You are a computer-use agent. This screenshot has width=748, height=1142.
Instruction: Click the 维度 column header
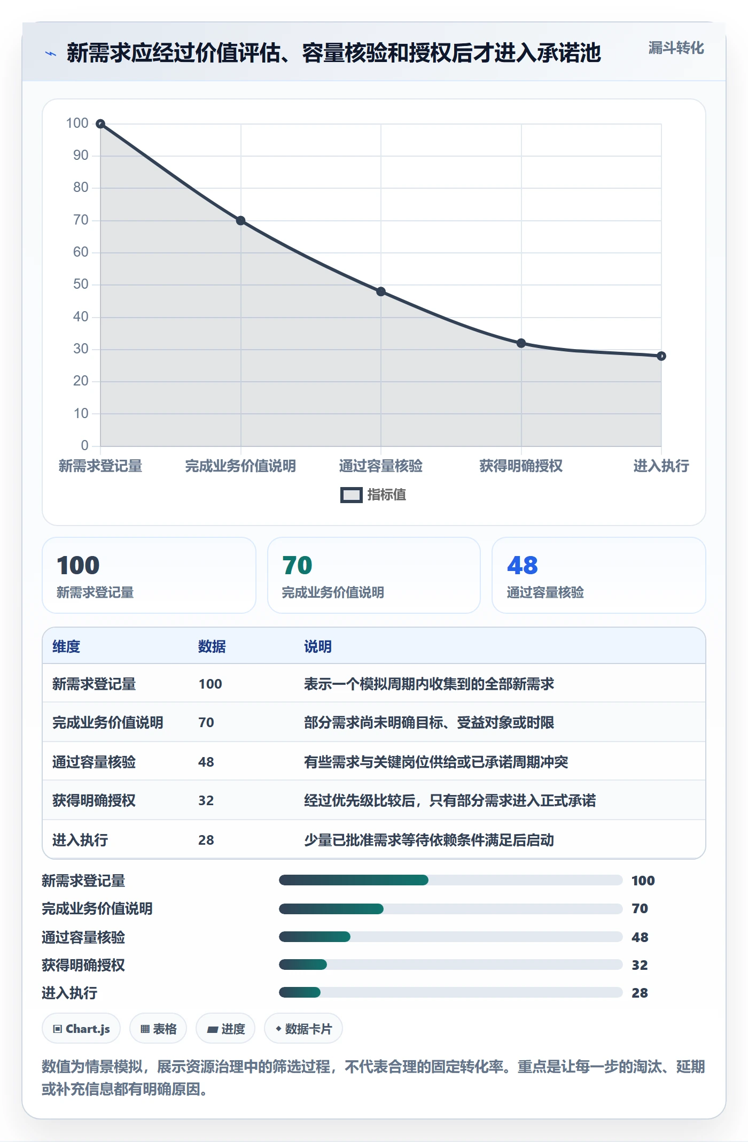pyautogui.click(x=66, y=646)
